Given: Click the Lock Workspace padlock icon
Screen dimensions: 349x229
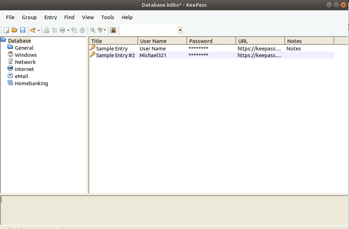Looking at the screenshot, I should pyautogui.click(x=113, y=30).
